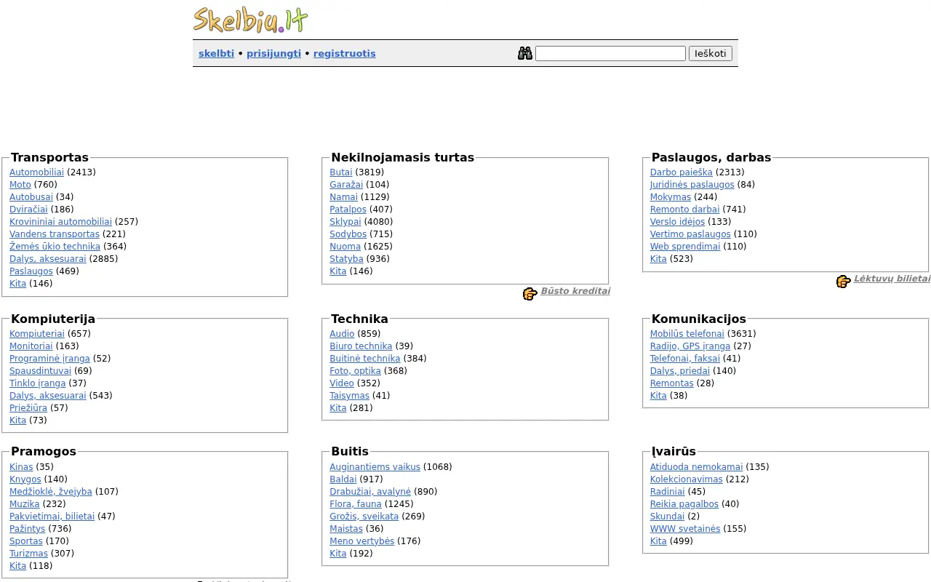Open Meno vertybės category
This screenshot has width=931, height=582.
(362, 541)
